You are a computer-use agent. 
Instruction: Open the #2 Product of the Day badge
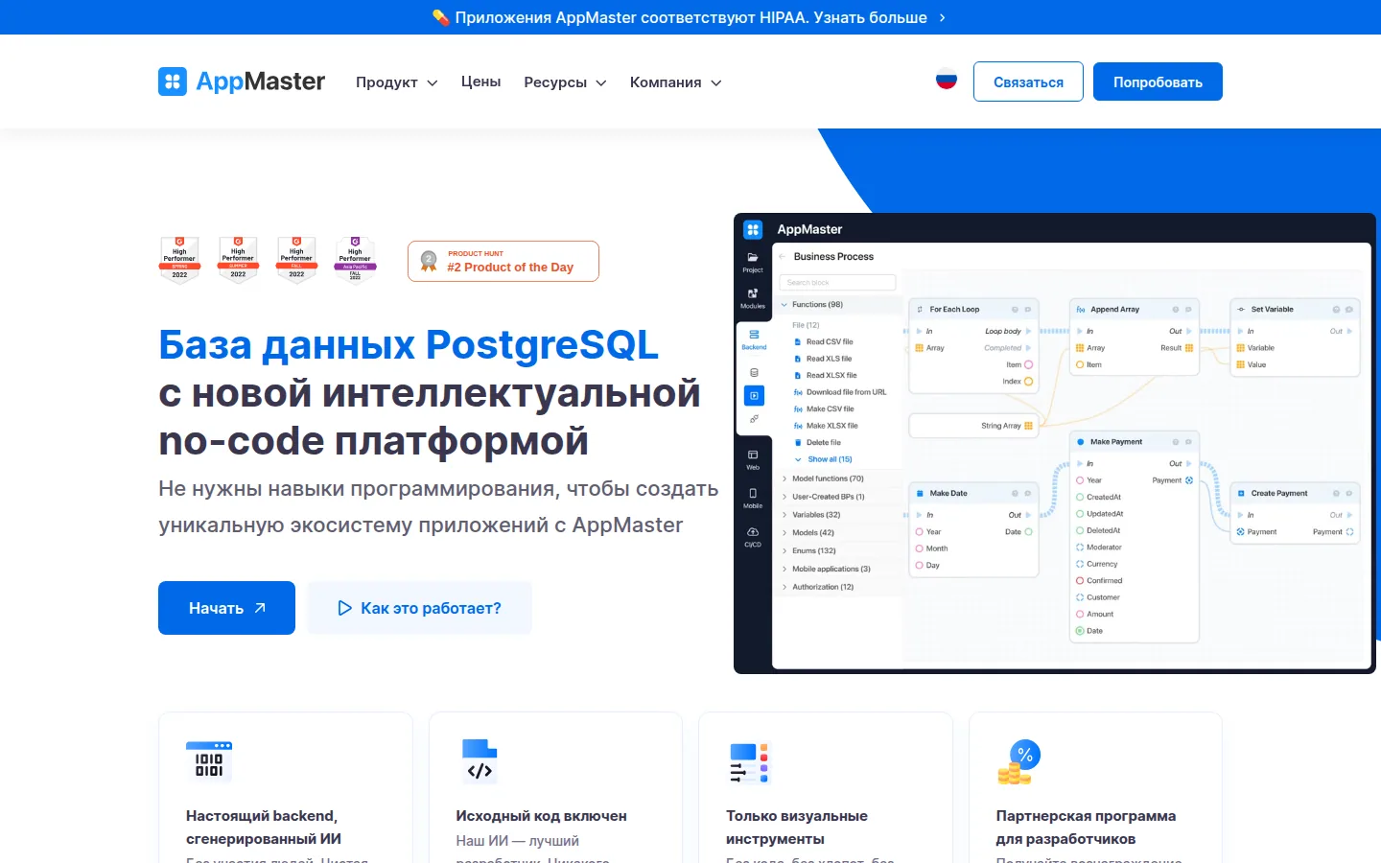[503, 261]
